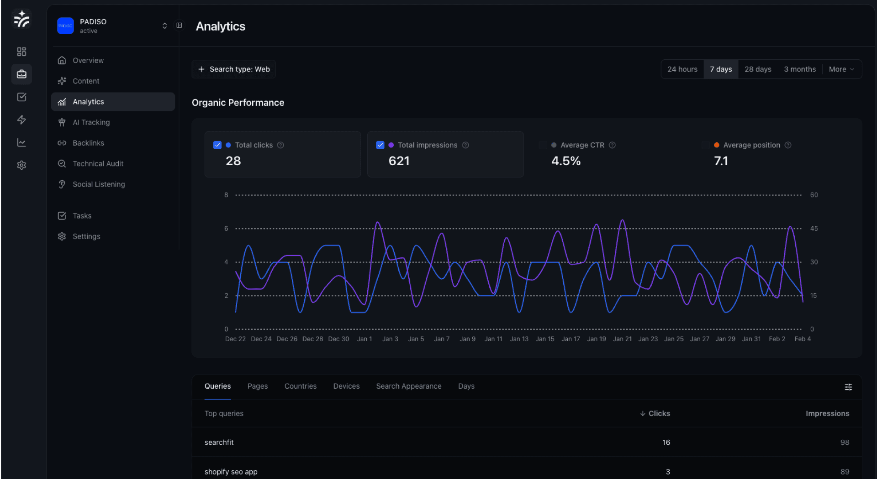The width and height of the screenshot is (877, 479).
Task: Uncheck the Total clicks checkbox
Action: point(217,145)
